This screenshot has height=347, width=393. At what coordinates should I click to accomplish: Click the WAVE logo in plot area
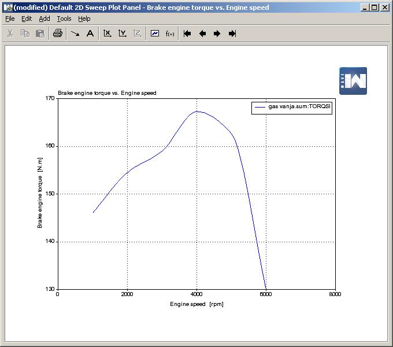click(353, 81)
